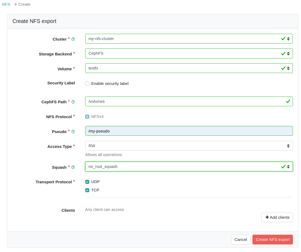Open the Cluster dropdown
Image resolution: width=301 pixels, height=252 pixels.
click(189, 39)
